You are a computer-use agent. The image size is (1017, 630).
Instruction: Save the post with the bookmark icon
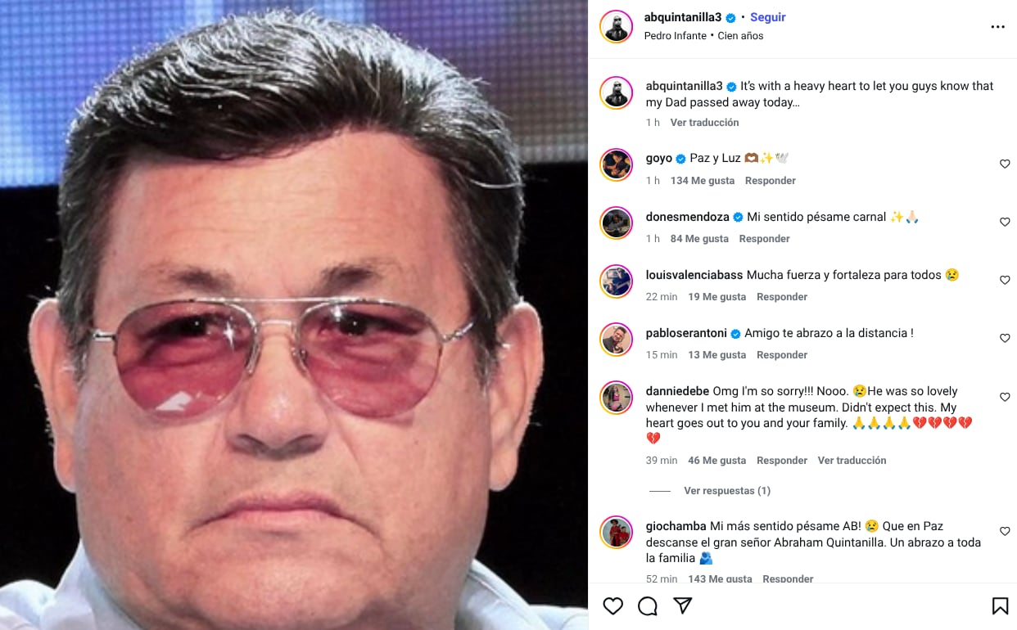(1000, 605)
